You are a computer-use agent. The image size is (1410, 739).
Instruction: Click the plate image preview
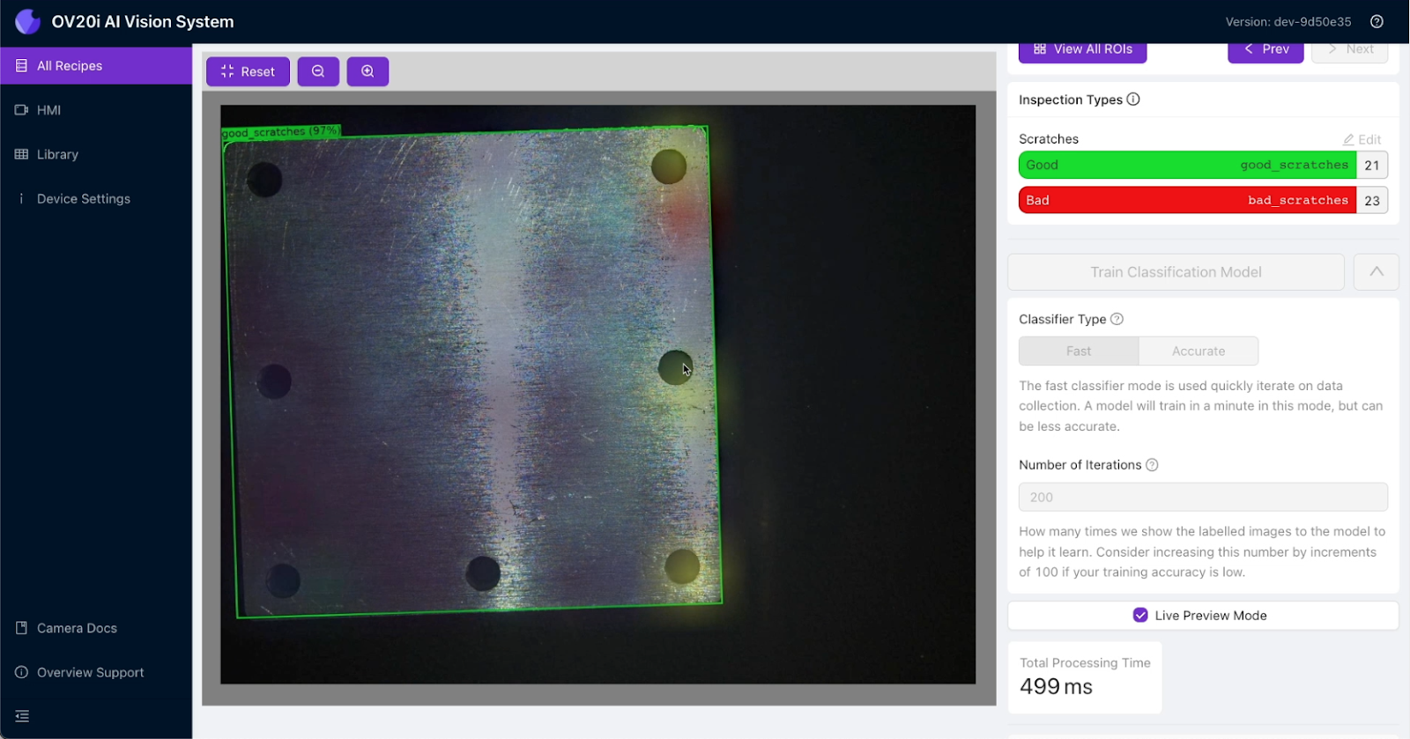point(597,394)
